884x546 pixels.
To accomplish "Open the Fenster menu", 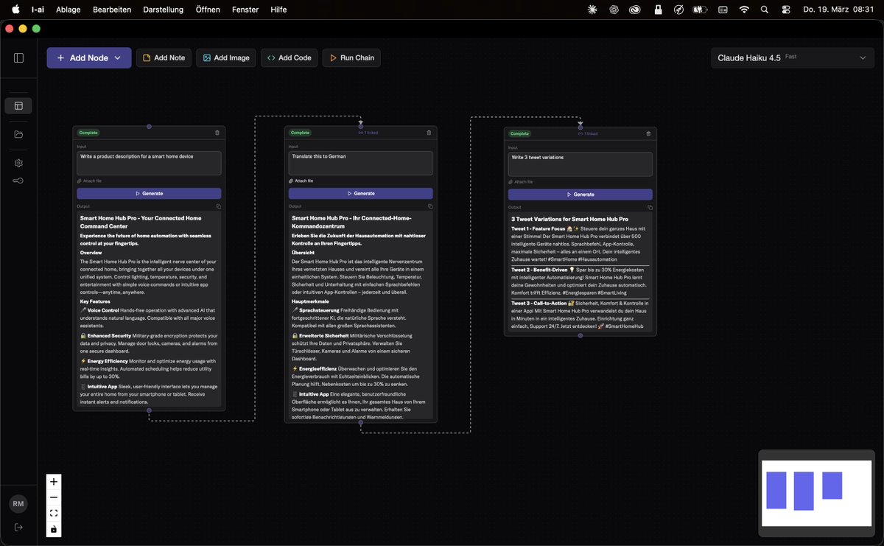I will click(x=245, y=10).
